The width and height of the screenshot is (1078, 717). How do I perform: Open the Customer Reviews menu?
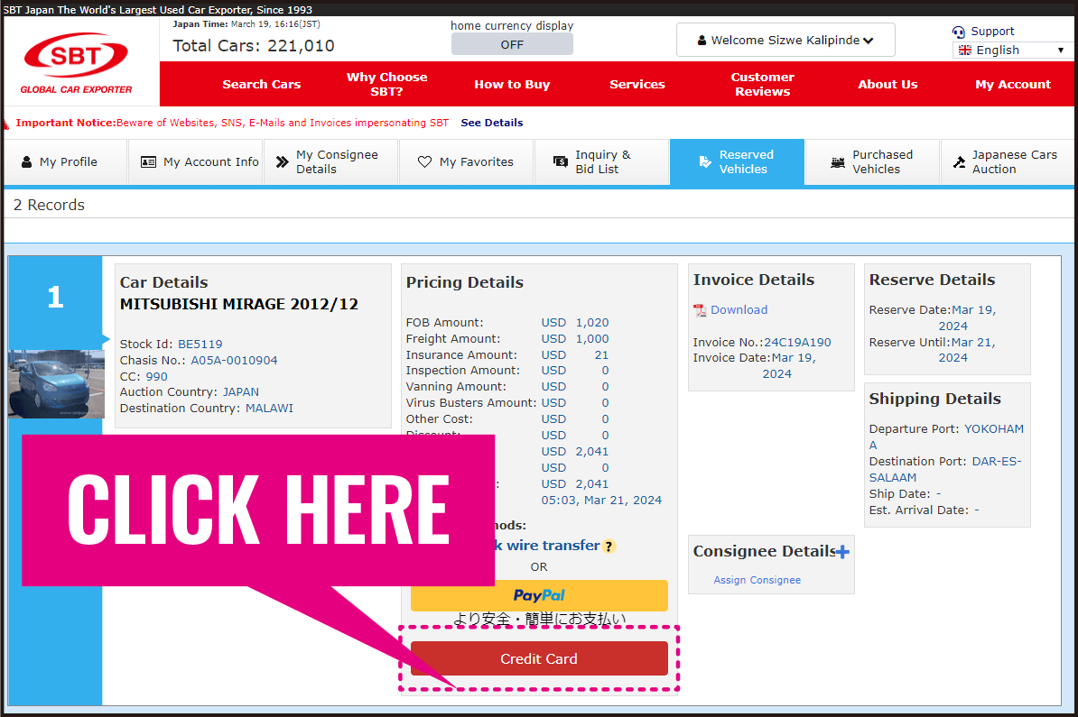(x=762, y=84)
